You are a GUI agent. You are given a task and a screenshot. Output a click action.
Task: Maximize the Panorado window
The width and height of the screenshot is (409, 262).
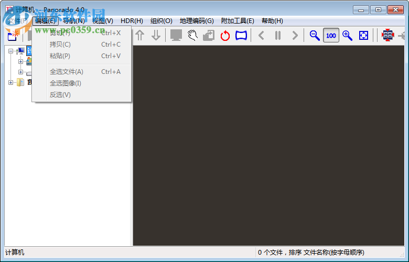tap(378, 10)
